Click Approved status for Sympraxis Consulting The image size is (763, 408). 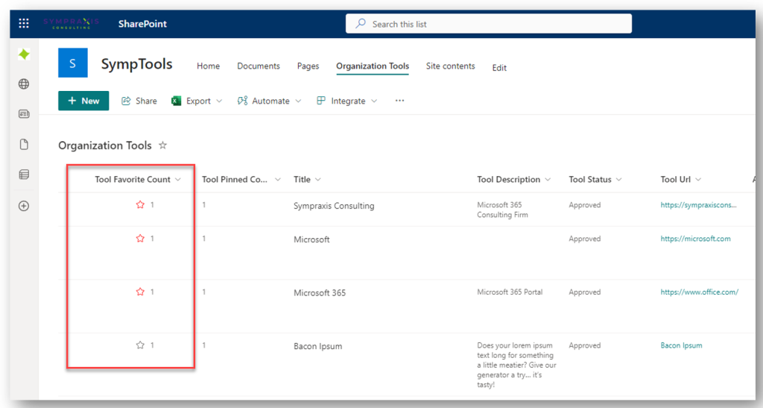pos(584,205)
